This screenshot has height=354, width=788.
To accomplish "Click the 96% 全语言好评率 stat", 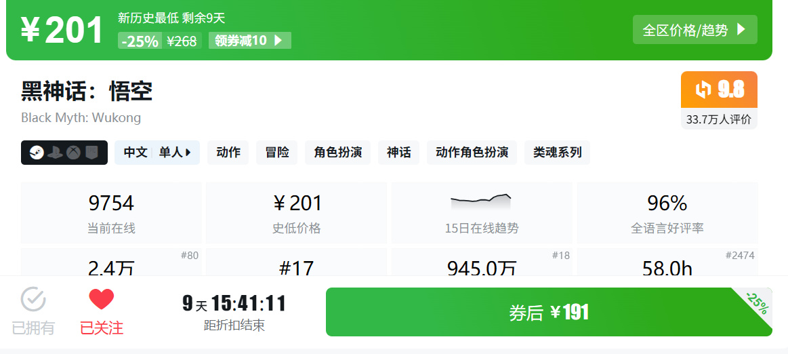I will (667, 213).
